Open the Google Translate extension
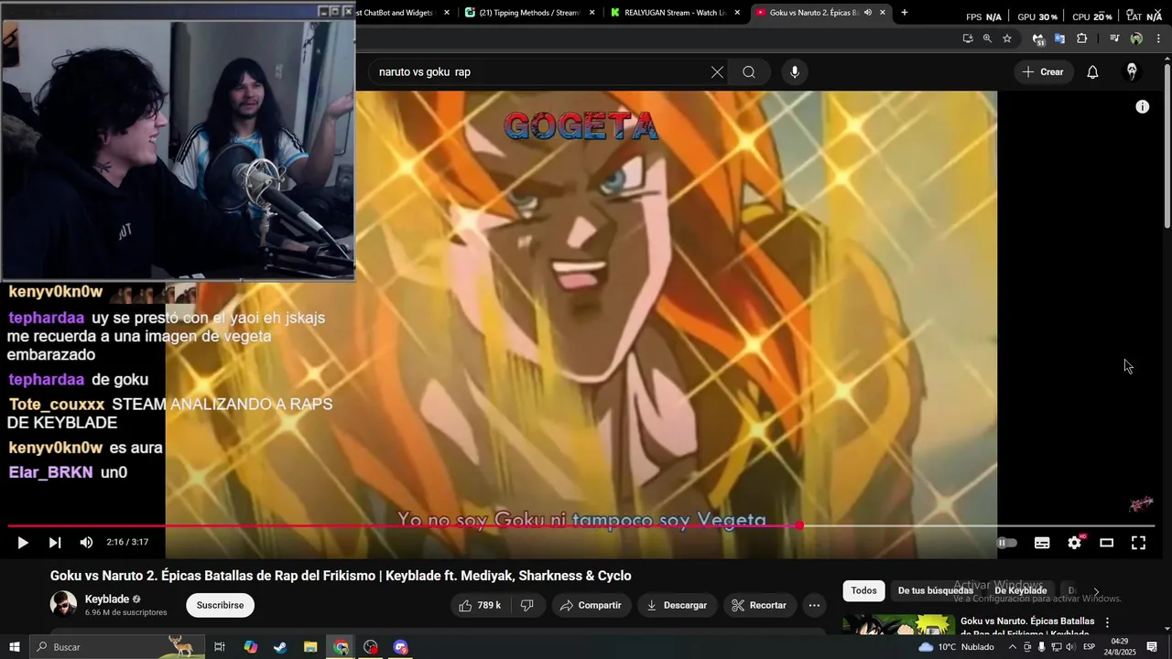This screenshot has height=659, width=1172. click(x=1059, y=38)
